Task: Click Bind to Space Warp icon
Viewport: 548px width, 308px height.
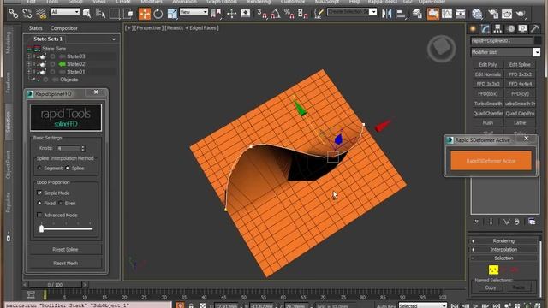Action: [x=41, y=14]
